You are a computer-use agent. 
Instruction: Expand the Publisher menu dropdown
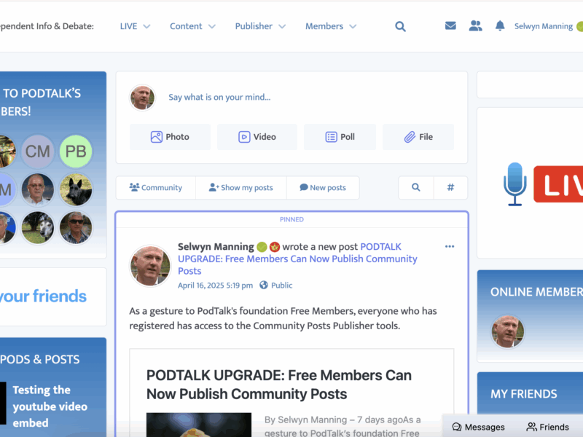click(x=260, y=26)
